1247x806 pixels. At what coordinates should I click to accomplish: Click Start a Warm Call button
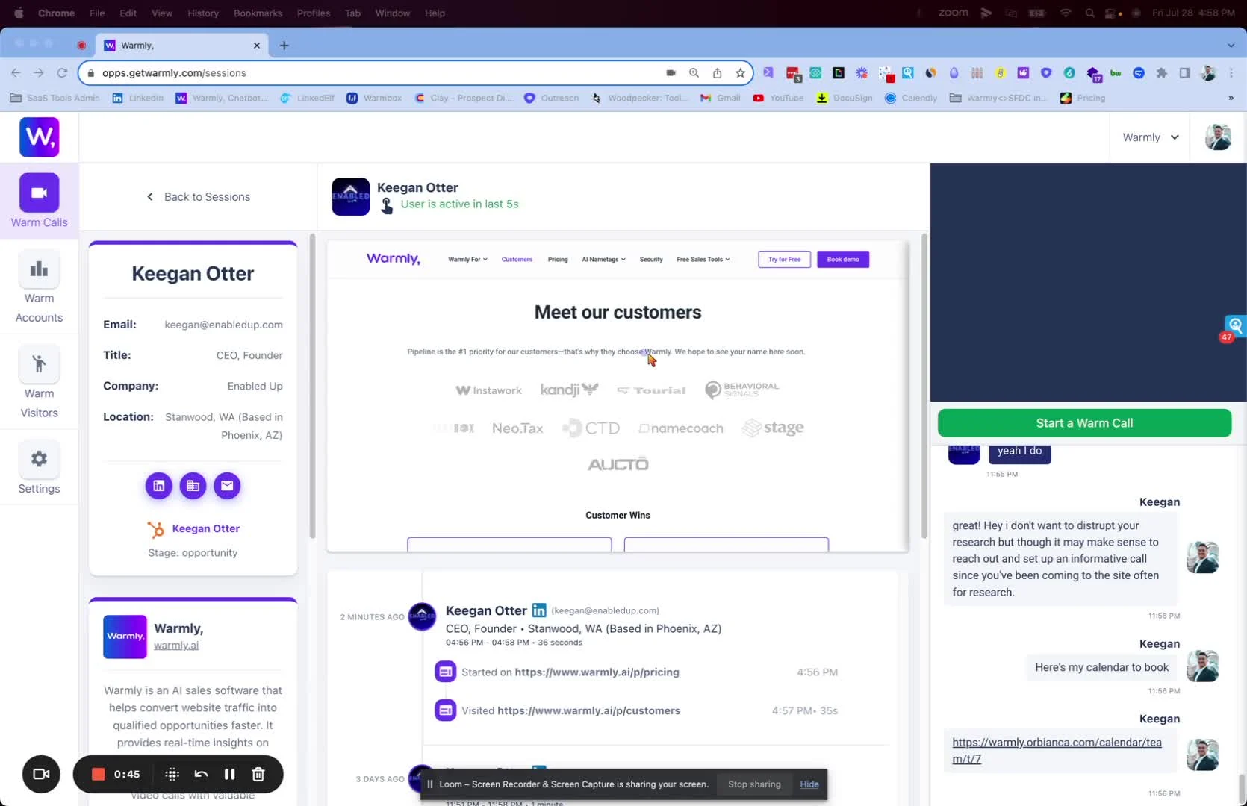(1084, 423)
